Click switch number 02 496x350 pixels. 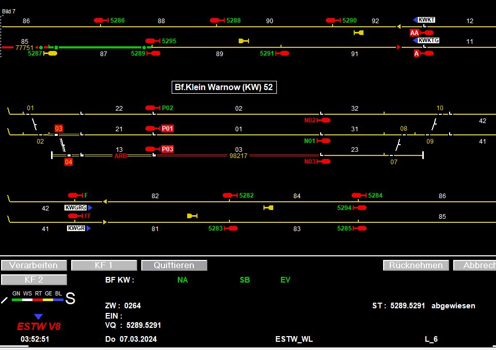point(40,141)
